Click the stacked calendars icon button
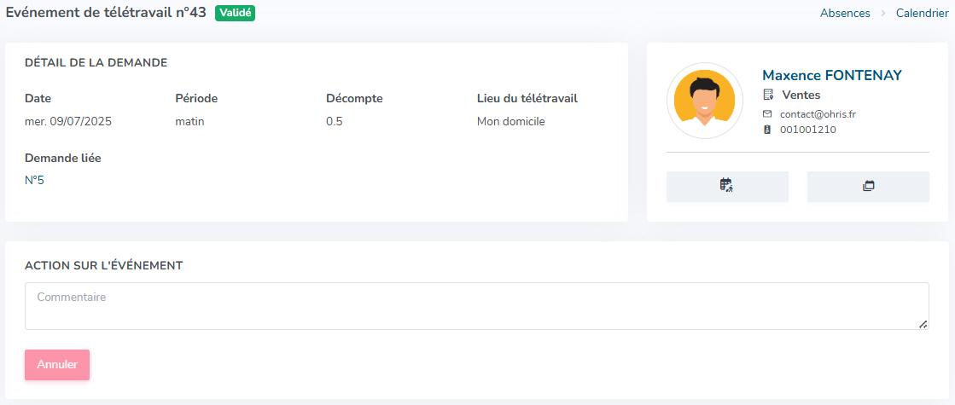 868,186
